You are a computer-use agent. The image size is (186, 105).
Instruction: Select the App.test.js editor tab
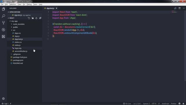pos(50,8)
